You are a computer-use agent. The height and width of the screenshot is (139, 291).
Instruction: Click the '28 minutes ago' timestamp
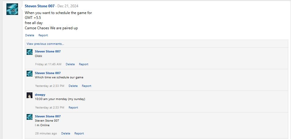pos(46,134)
